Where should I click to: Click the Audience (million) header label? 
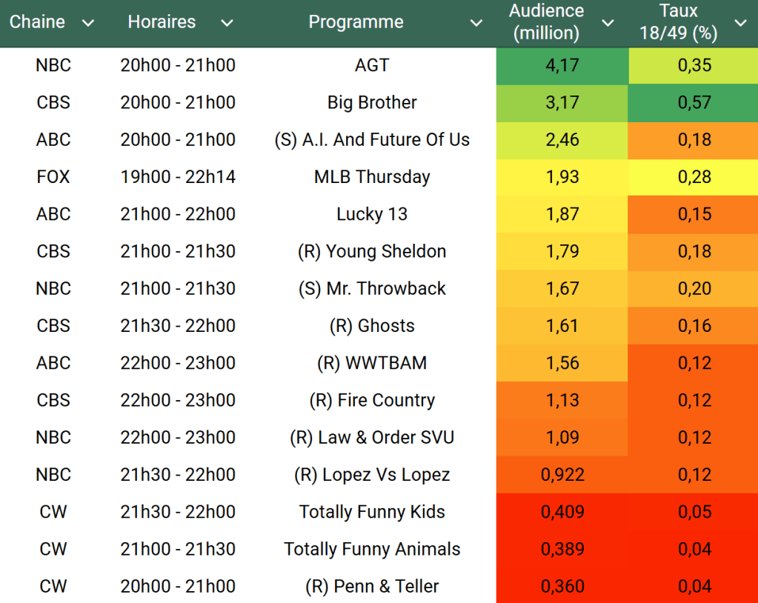547,22
